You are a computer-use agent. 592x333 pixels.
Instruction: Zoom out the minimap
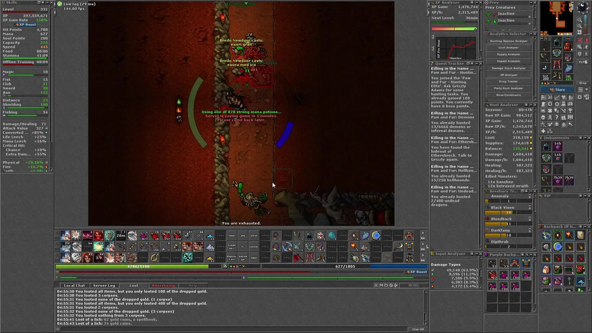[580, 20]
